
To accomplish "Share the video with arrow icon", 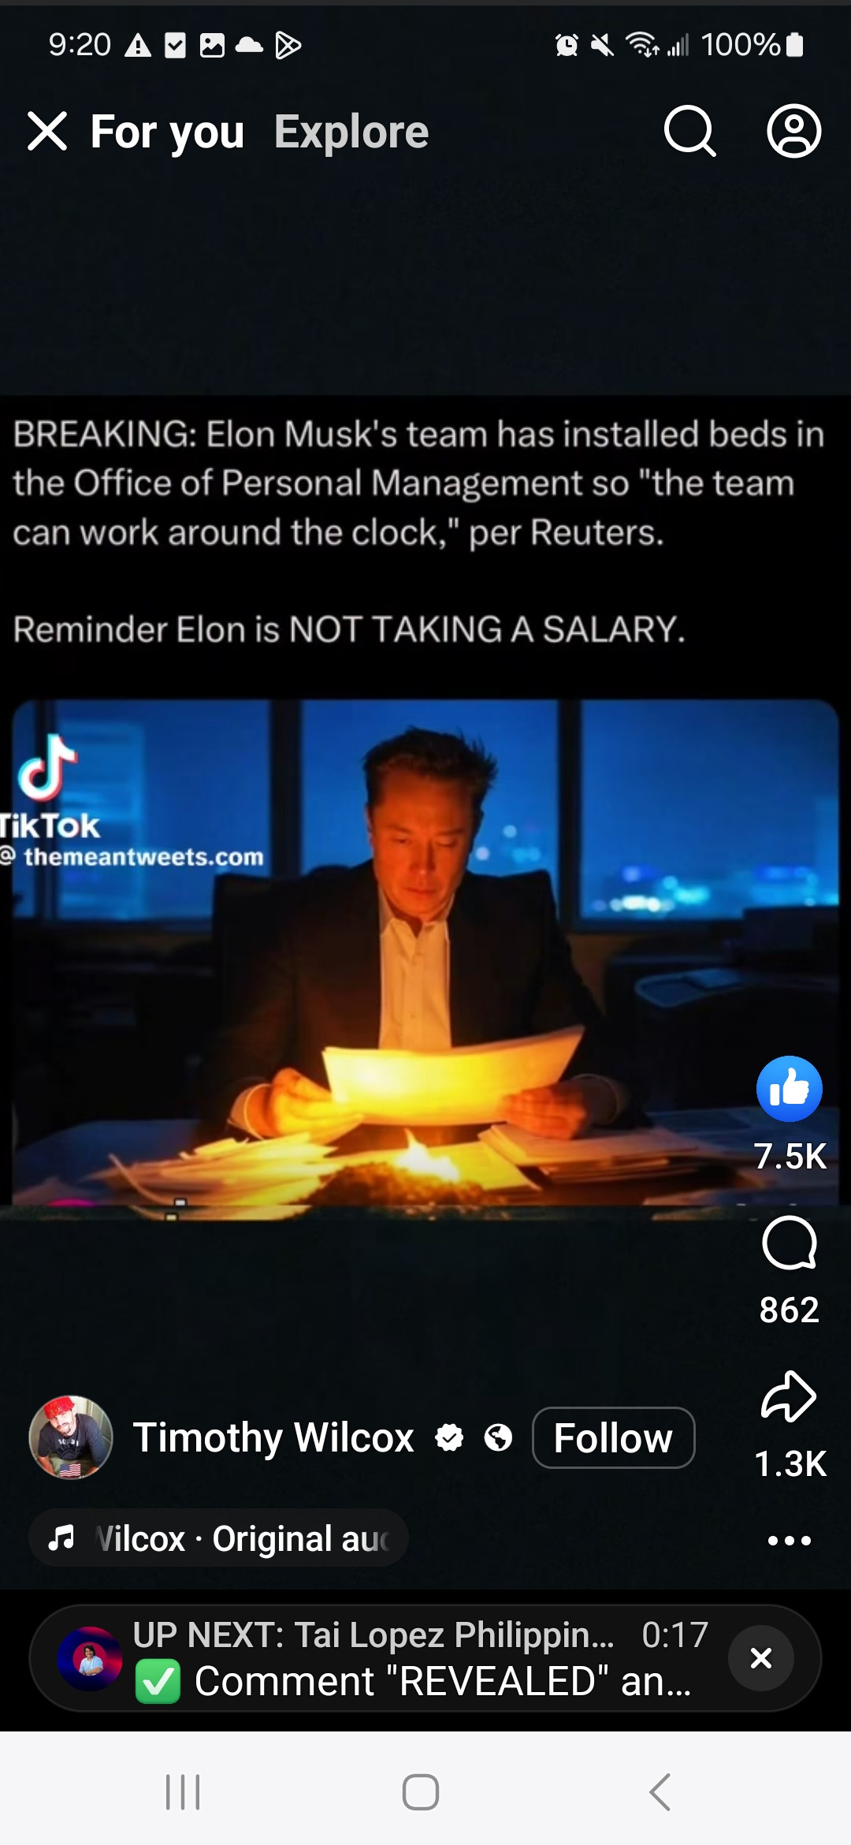I will tap(790, 1397).
